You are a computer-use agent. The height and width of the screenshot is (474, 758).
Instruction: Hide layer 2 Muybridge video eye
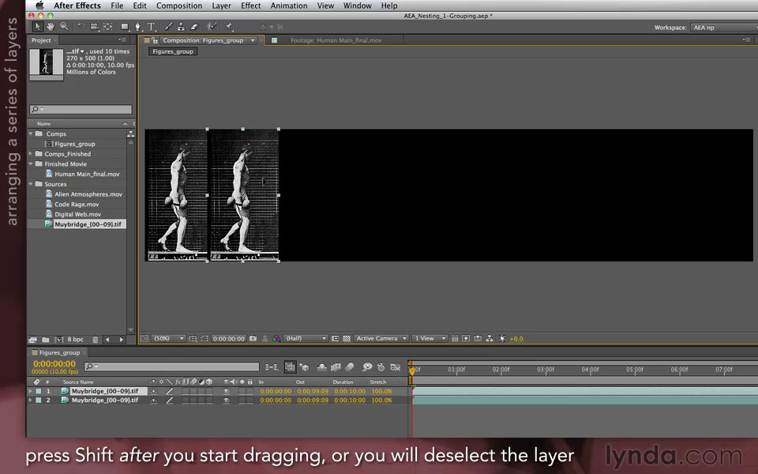[227, 401]
